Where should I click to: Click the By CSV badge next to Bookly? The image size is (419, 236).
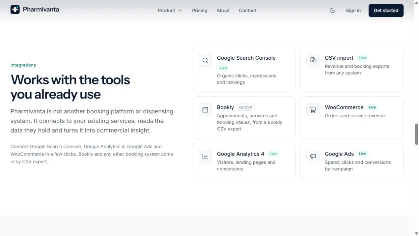click(x=246, y=107)
